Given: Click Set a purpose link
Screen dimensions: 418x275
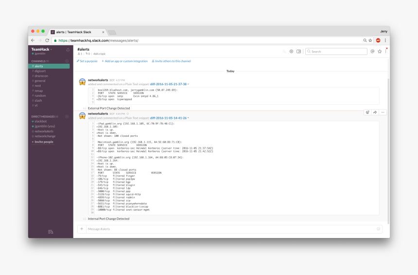Looking at the screenshot, I should coord(87,61).
